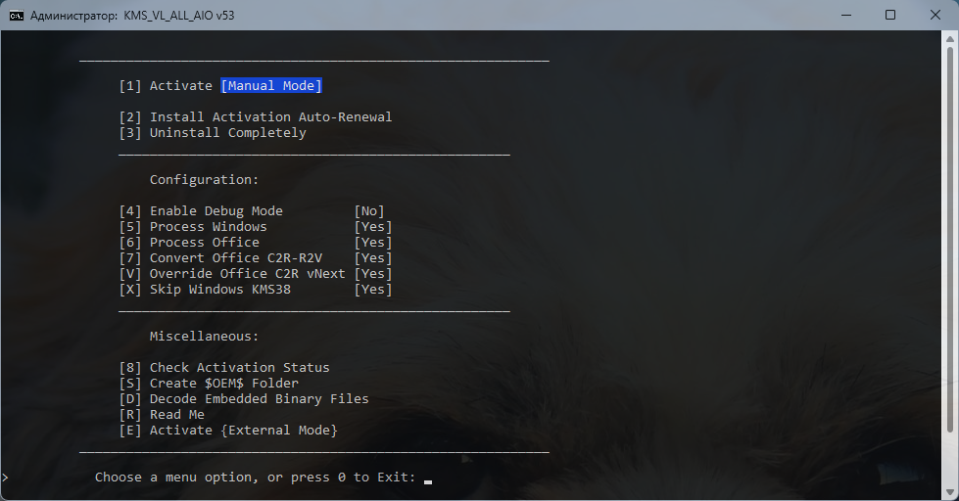Screen dimensions: 959x501
Task: Maximize the console window
Action: tap(890, 16)
